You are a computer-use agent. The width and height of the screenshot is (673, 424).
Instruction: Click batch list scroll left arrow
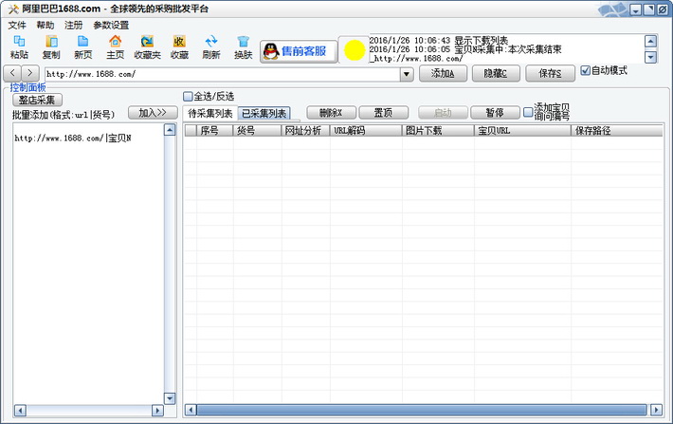click(x=20, y=411)
